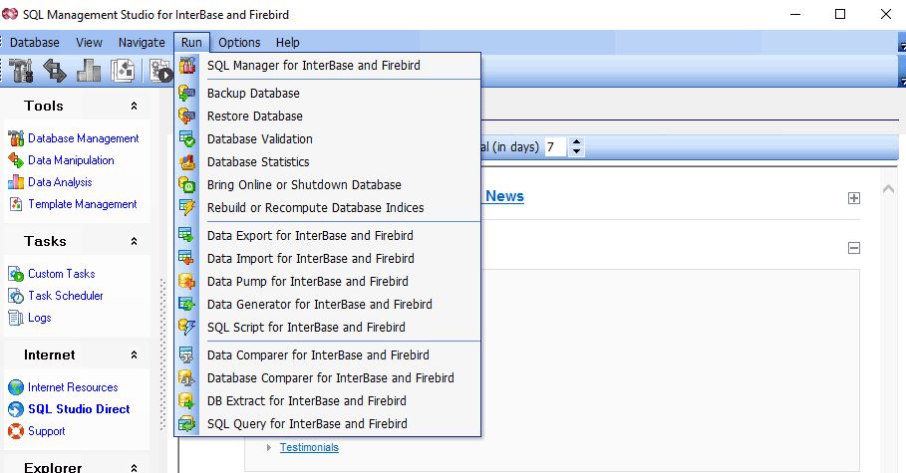Image resolution: width=906 pixels, height=473 pixels.
Task: Click the Database Validation icon
Action: pos(186,139)
